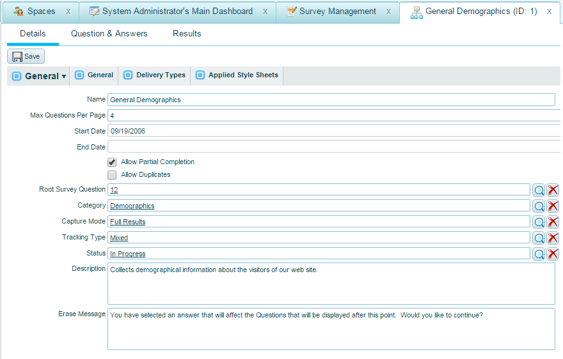Click the floppy disk Save icon
The width and height of the screenshot is (563, 359).
17,57
